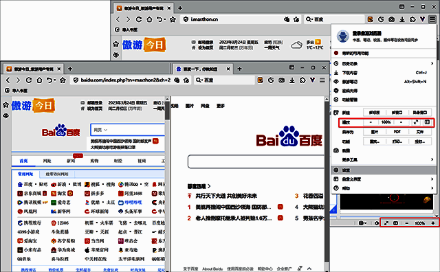440x272 pixels.
Task: Go to the home page in the baidu.com window
Action: (39, 80)
